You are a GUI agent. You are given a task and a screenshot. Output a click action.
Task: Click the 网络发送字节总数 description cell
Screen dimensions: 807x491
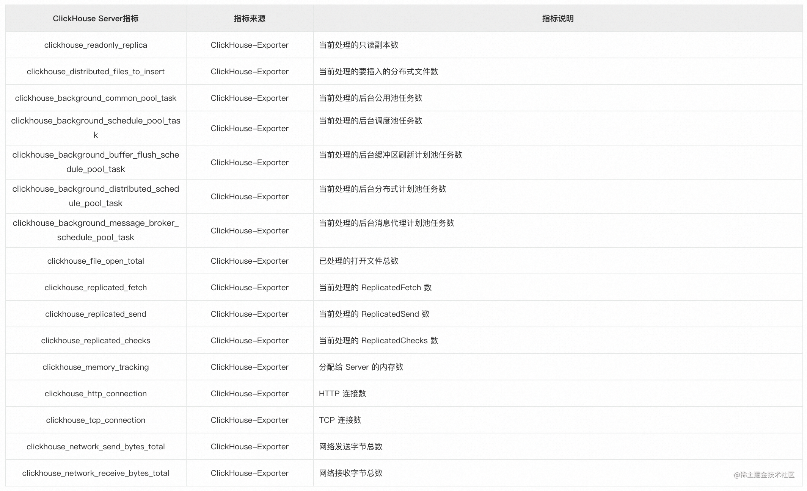350,447
